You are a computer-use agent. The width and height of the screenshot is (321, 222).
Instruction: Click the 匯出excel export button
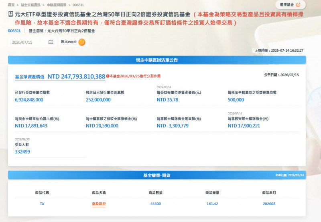coord(73,42)
